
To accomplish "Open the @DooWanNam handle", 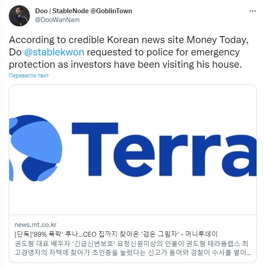I will (57, 20).
